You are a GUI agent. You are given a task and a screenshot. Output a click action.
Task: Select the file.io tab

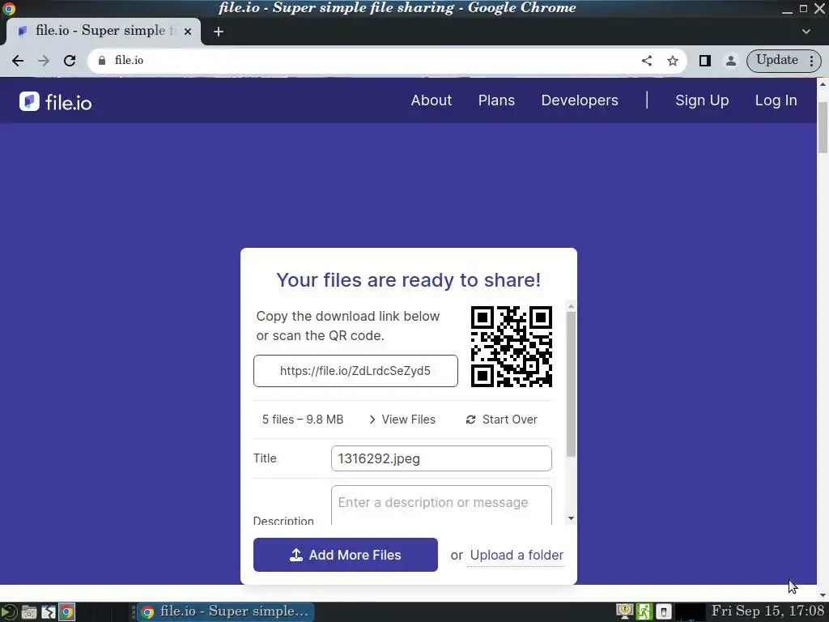[x=103, y=32]
